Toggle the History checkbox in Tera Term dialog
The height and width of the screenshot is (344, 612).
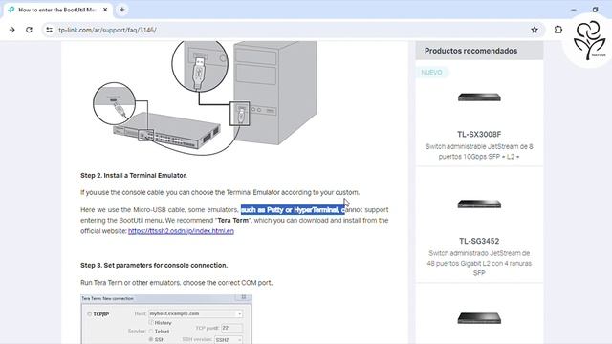coord(151,323)
